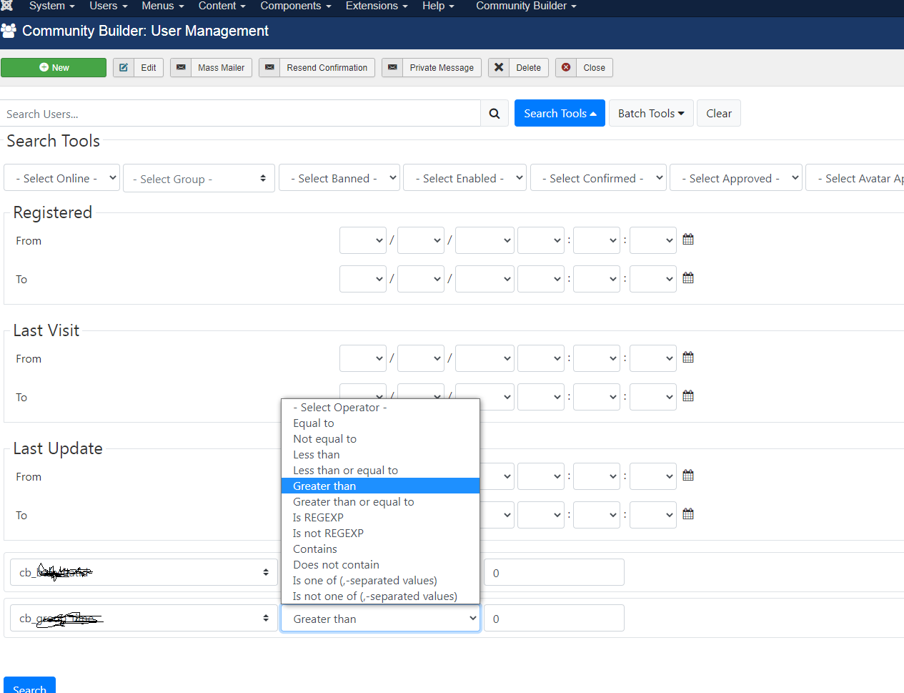Image resolution: width=904 pixels, height=693 pixels.
Task: Click the blue Search button
Action: [29, 686]
